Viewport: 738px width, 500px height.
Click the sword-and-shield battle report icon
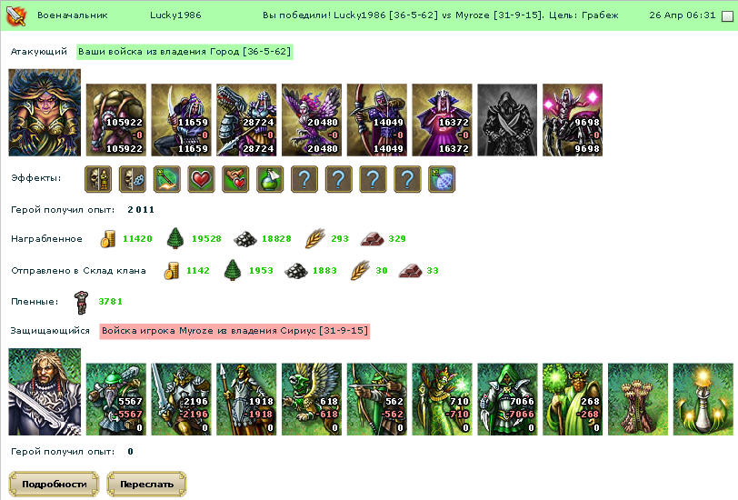coord(15,16)
